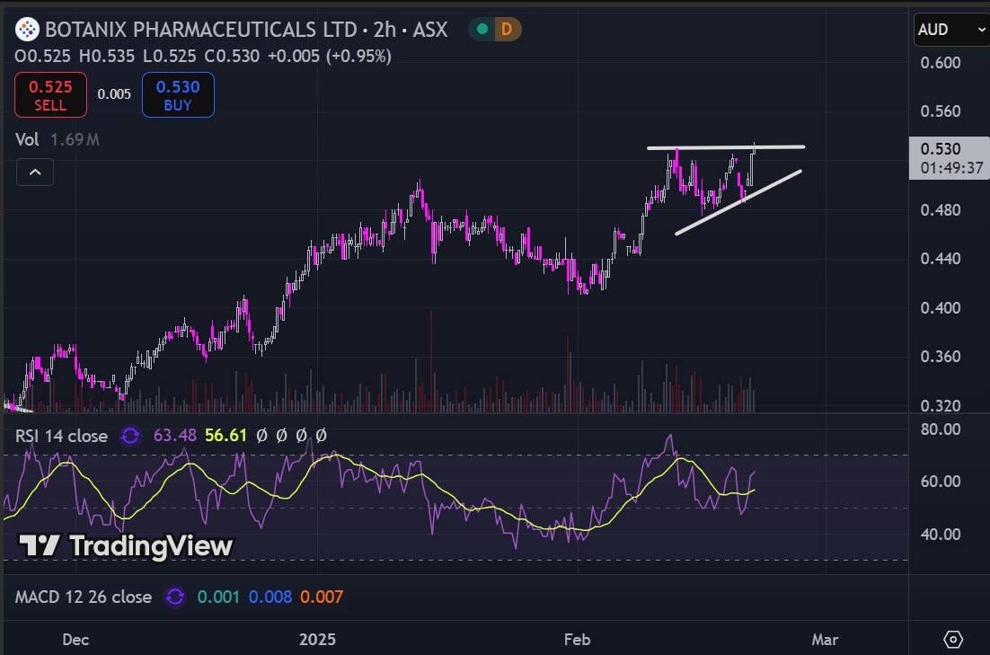Click the 0.400 price scale label
990x655 pixels.
click(x=940, y=307)
